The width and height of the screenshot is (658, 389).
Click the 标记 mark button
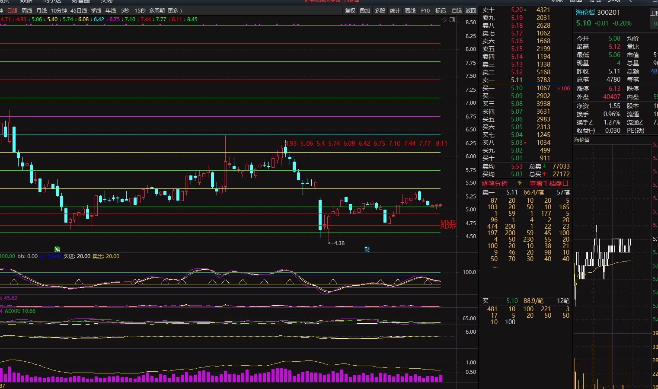coord(441,10)
